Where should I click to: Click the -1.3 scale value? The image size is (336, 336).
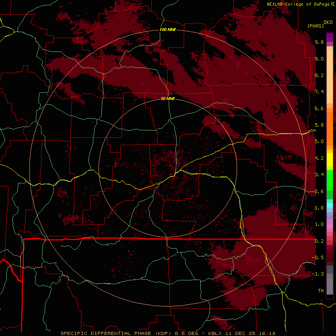318,274
